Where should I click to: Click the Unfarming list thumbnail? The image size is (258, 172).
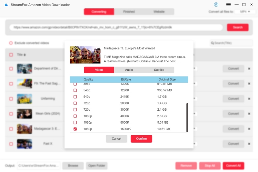tap(25, 99)
